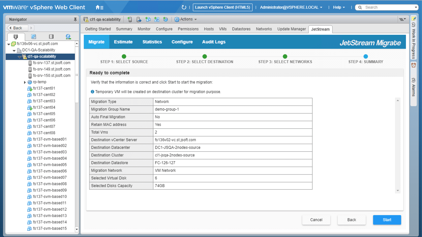Click the '74GB' disks capacity value
The image size is (422, 237).
[x=160, y=186]
